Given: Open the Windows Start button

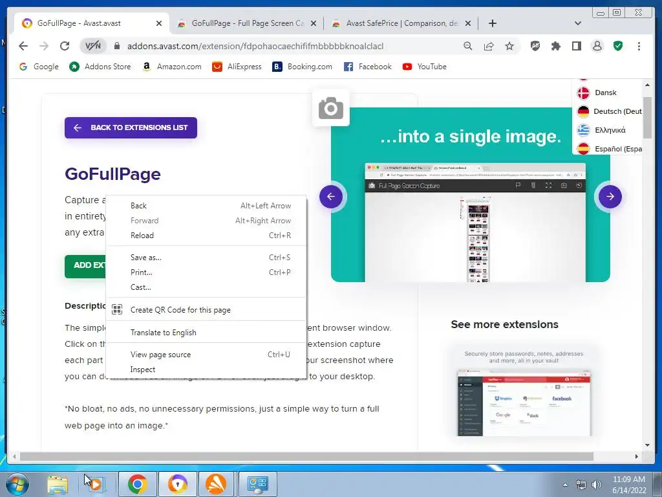Looking at the screenshot, I should (17, 484).
